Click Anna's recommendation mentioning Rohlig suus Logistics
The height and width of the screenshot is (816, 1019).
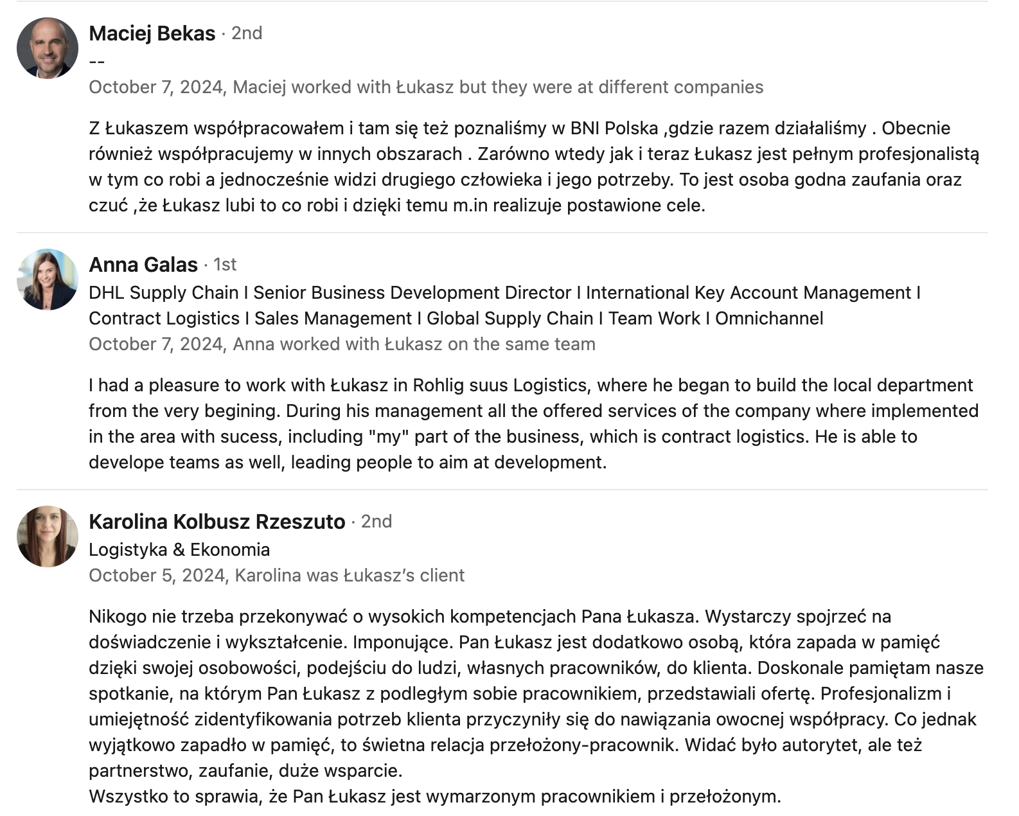click(533, 424)
